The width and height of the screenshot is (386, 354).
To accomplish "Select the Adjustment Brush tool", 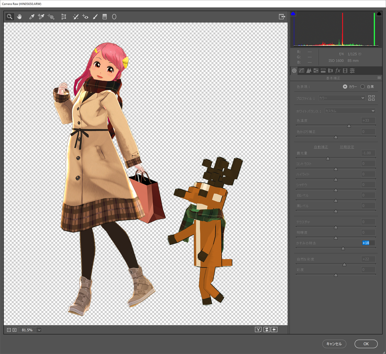I will pos(95,17).
